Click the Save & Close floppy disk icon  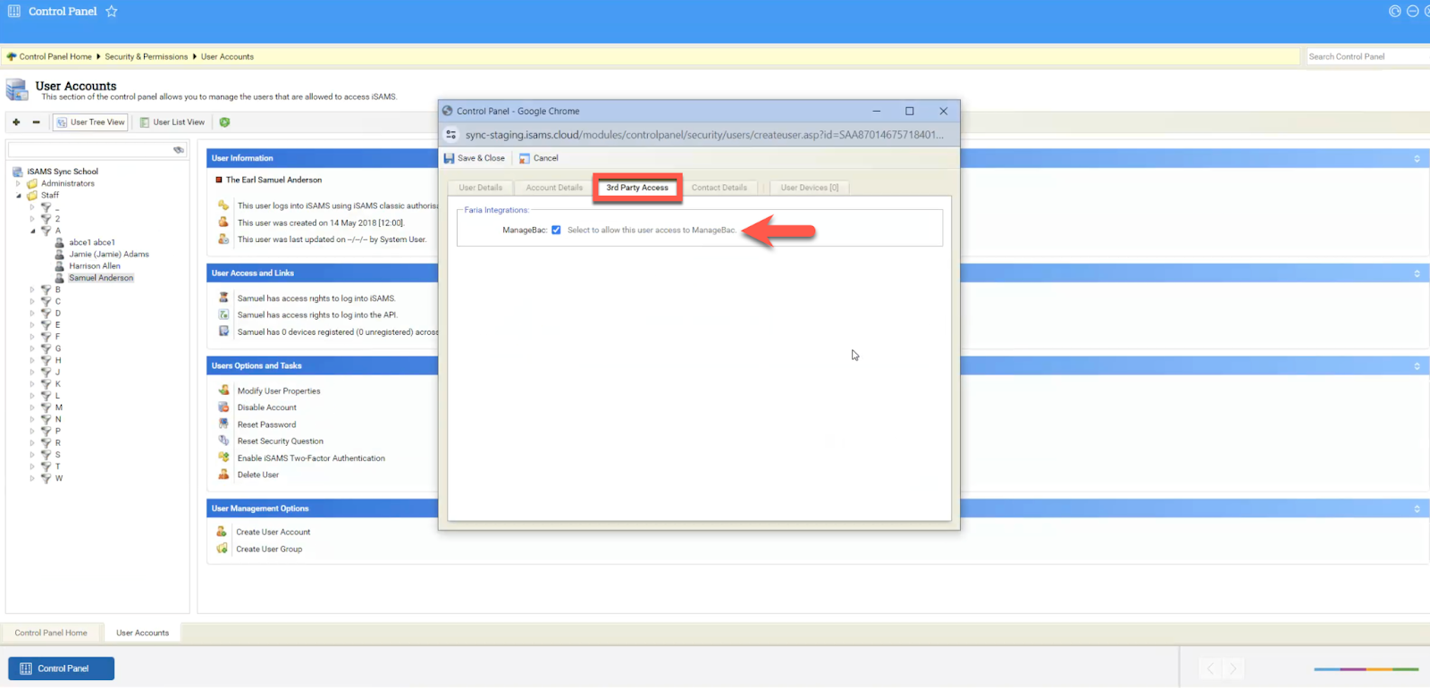point(450,158)
